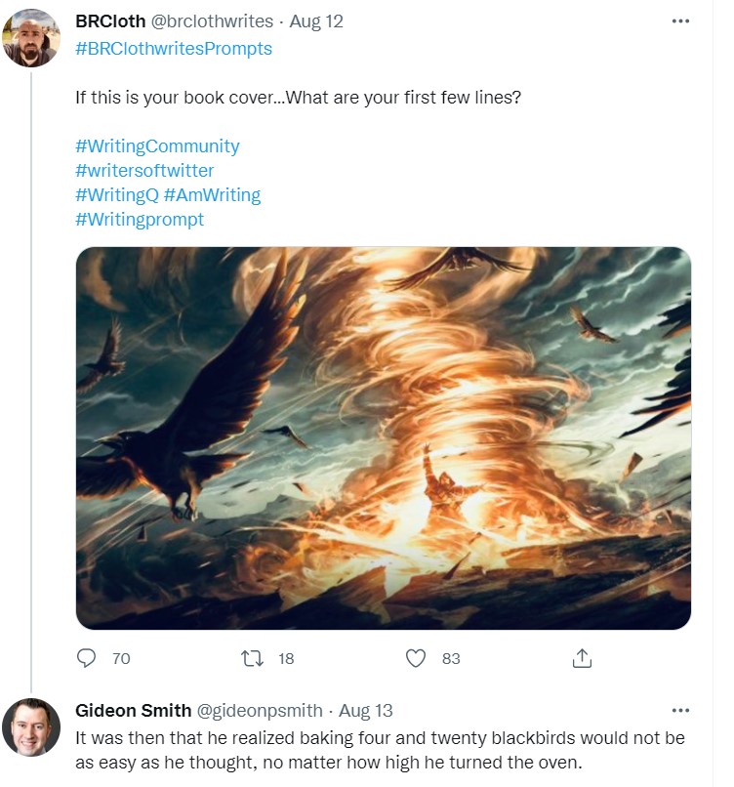Click the Gideon Smith display name

point(132,710)
